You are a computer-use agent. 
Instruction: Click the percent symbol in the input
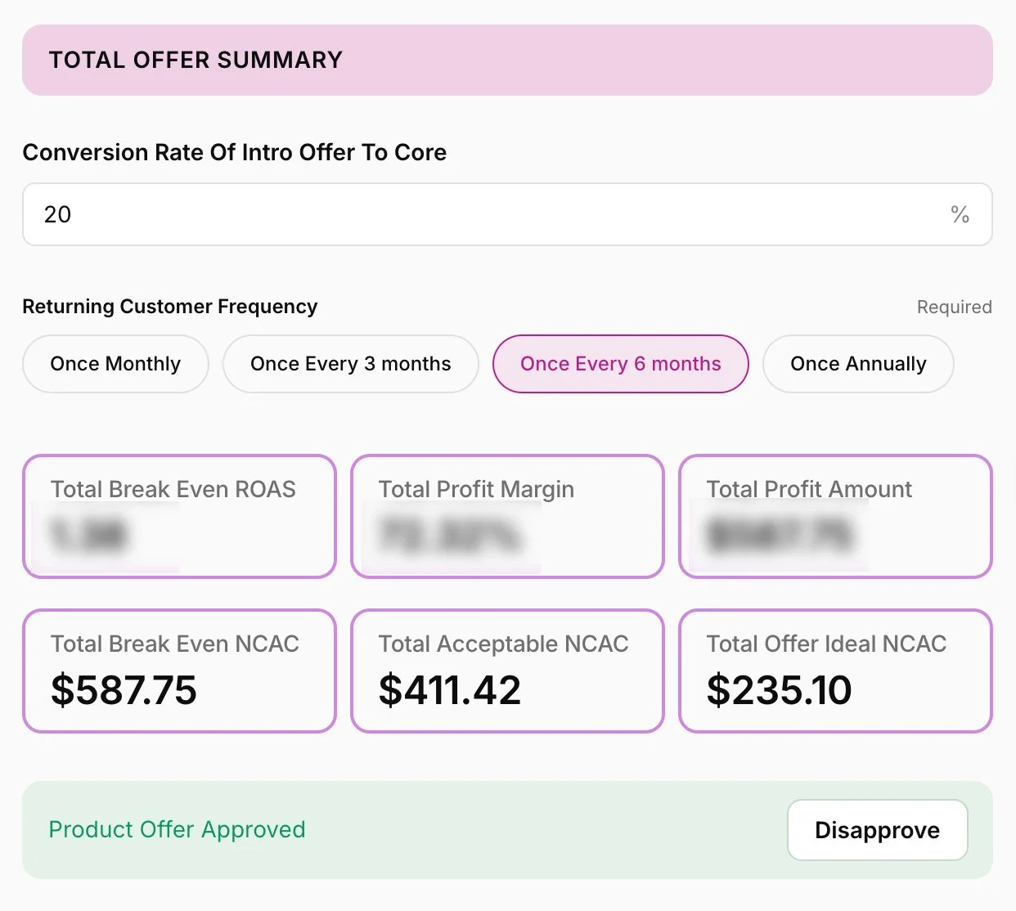tap(960, 214)
